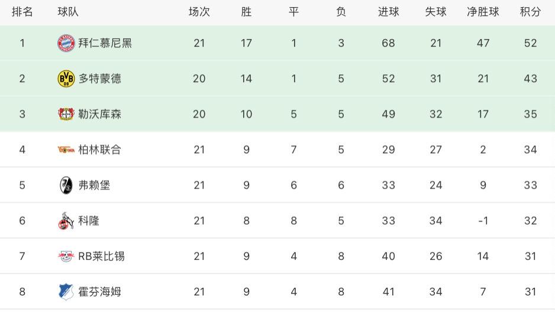The image size is (555, 312).
Task: Click the Bayern Munich club logo
Action: pos(66,43)
